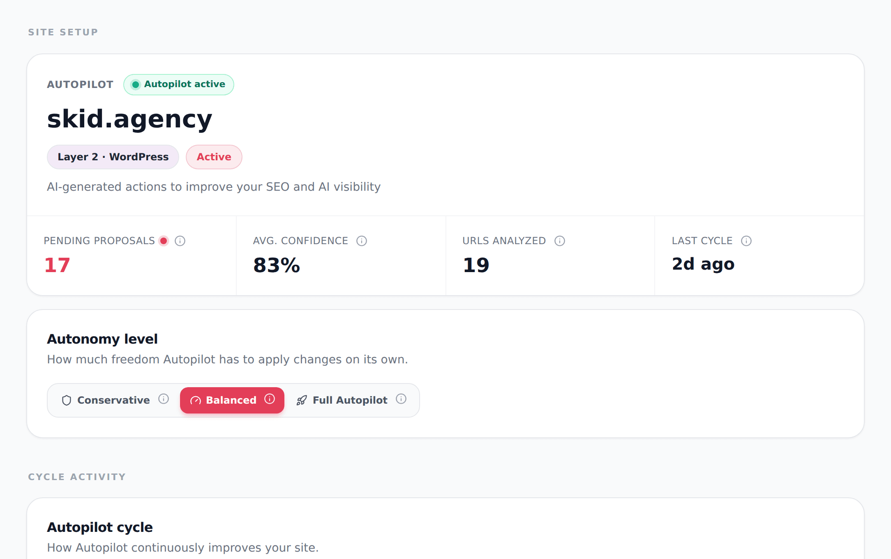Click the pink Active status tag
This screenshot has height=559, width=891.
coord(214,157)
